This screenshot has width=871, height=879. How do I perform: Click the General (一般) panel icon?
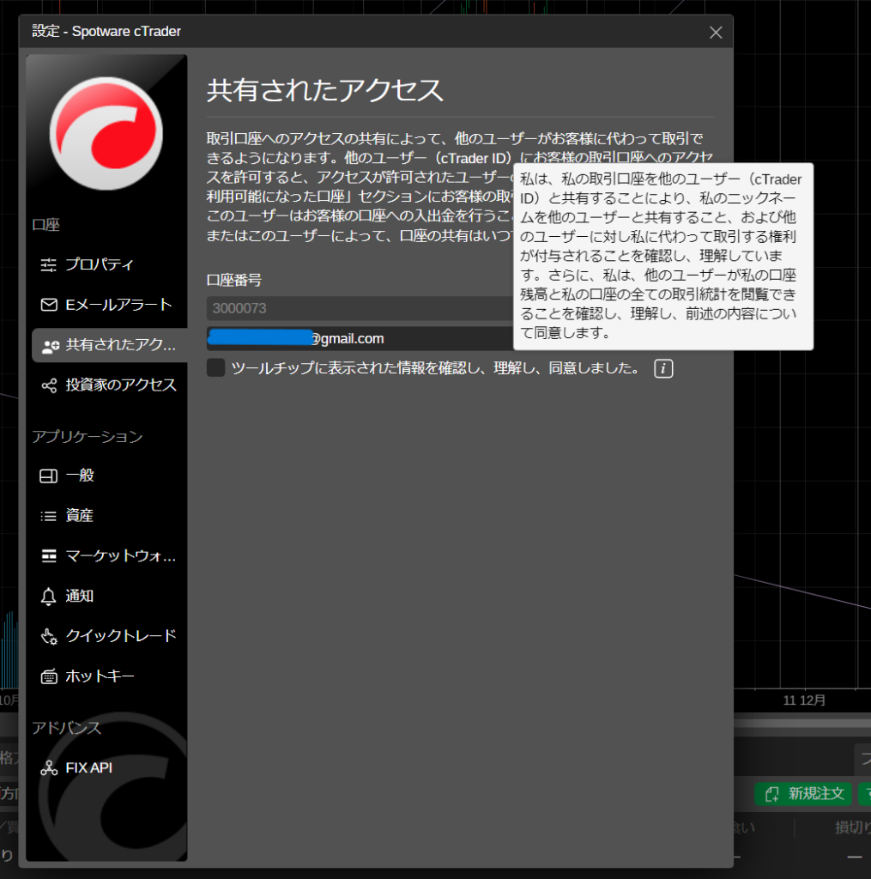49,476
